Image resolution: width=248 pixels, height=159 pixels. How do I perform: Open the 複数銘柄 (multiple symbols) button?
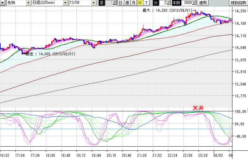(x=238, y=3)
